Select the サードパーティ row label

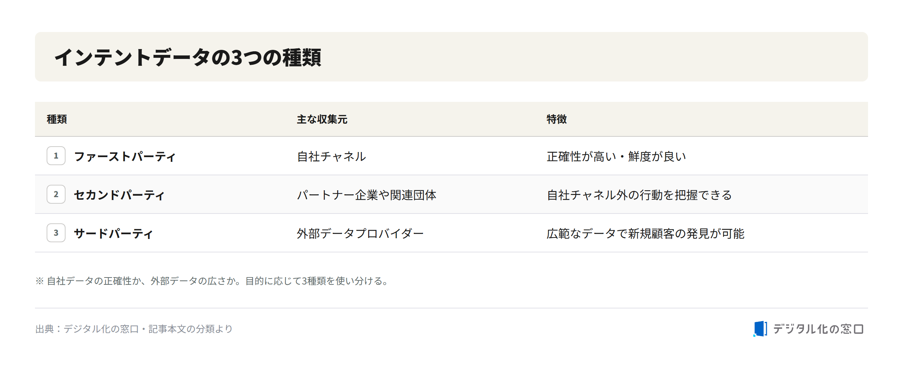(x=113, y=234)
